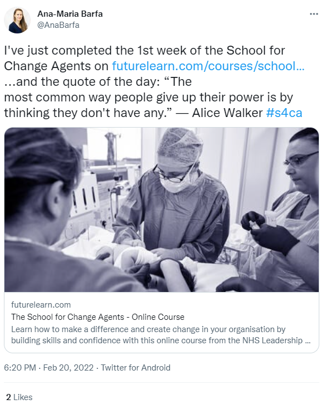
Task: View the 2 Likes list
Action: 20,397
